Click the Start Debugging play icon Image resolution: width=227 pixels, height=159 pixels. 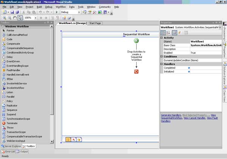point(57,12)
